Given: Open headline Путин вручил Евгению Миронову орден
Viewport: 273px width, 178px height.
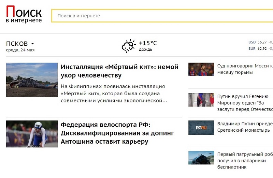Looking at the screenshot, I should click(x=245, y=103).
